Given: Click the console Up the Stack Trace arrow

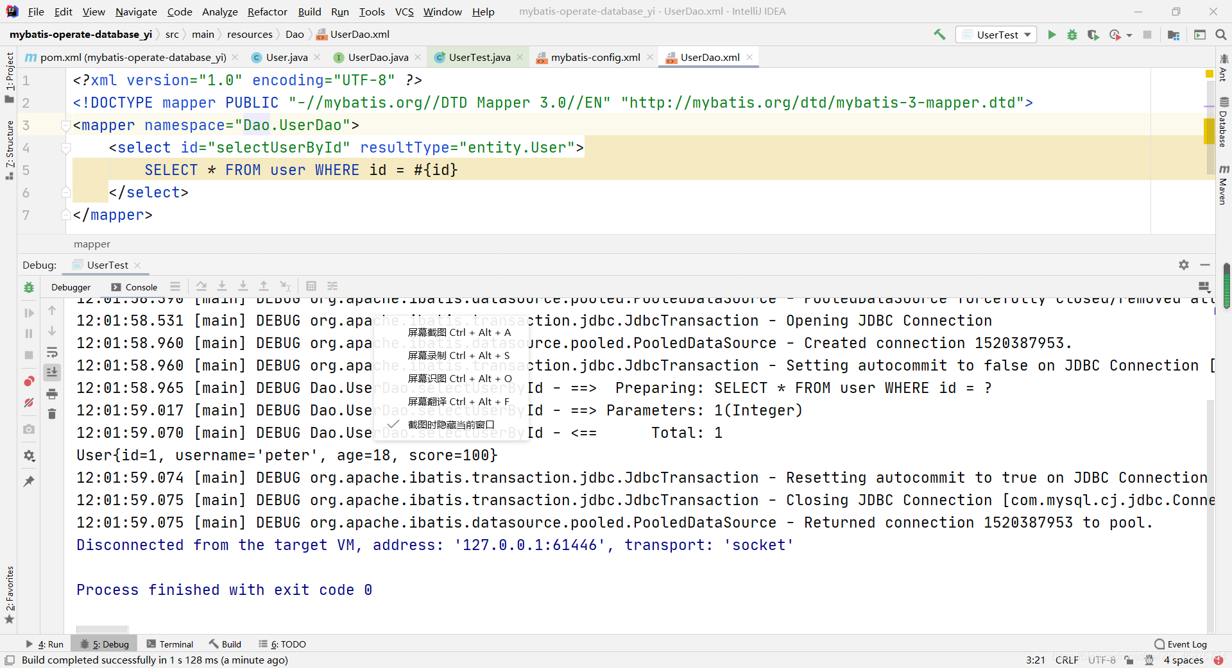Looking at the screenshot, I should point(52,310).
